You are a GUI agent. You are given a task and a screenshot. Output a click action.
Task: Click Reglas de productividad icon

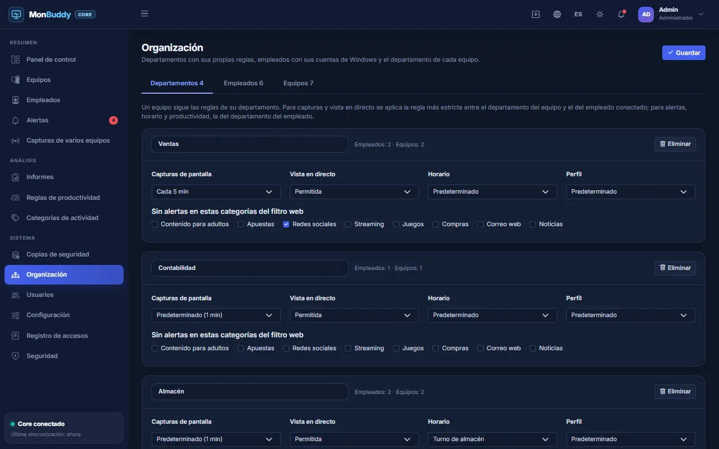pyautogui.click(x=16, y=198)
